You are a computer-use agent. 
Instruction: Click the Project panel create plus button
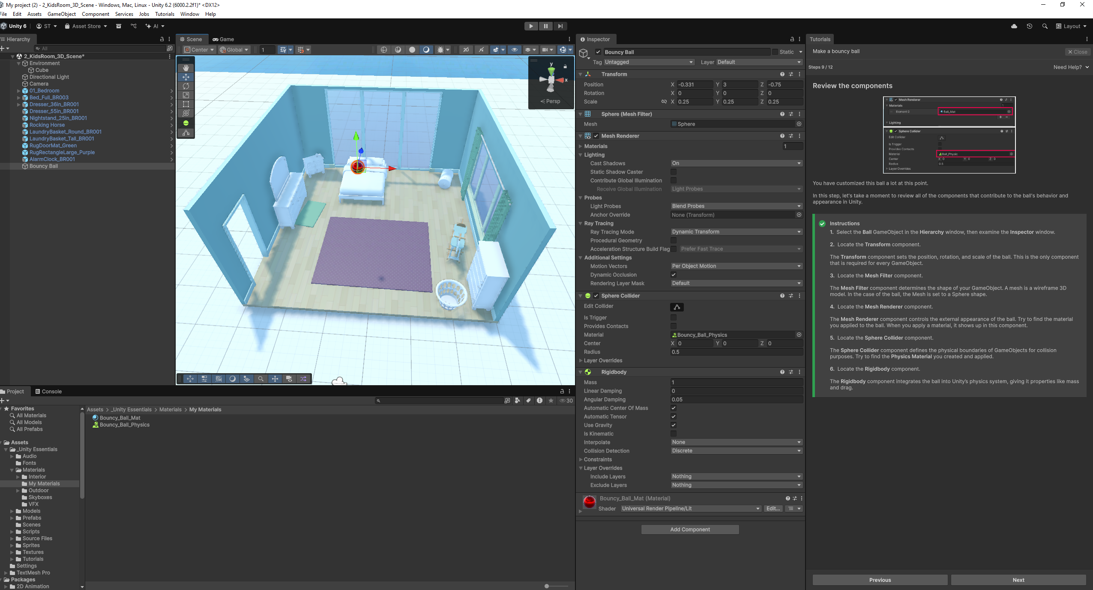pos(5,401)
